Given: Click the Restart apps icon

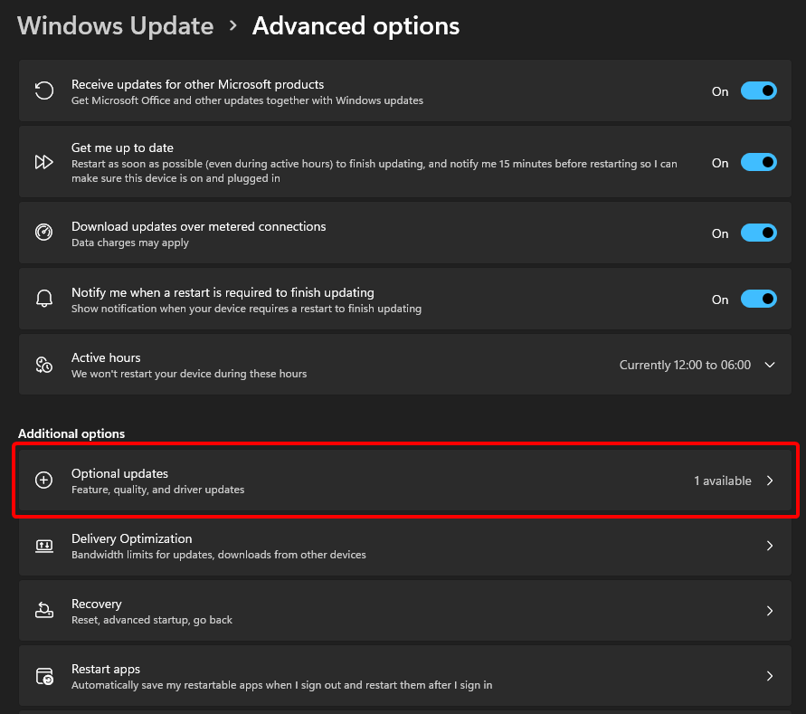Looking at the screenshot, I should click(x=44, y=676).
